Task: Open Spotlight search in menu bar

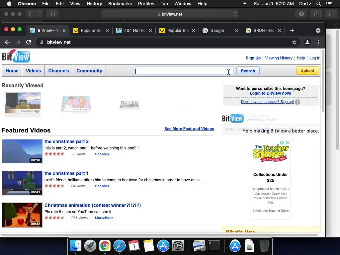Action: (x=318, y=4)
